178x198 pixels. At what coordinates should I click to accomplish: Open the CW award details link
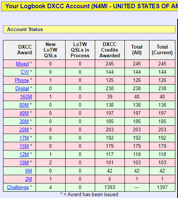[x=25, y=72]
